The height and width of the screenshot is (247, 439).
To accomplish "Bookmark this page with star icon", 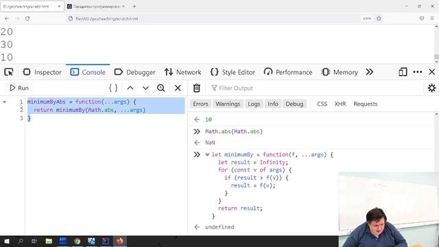I will click(379, 19).
